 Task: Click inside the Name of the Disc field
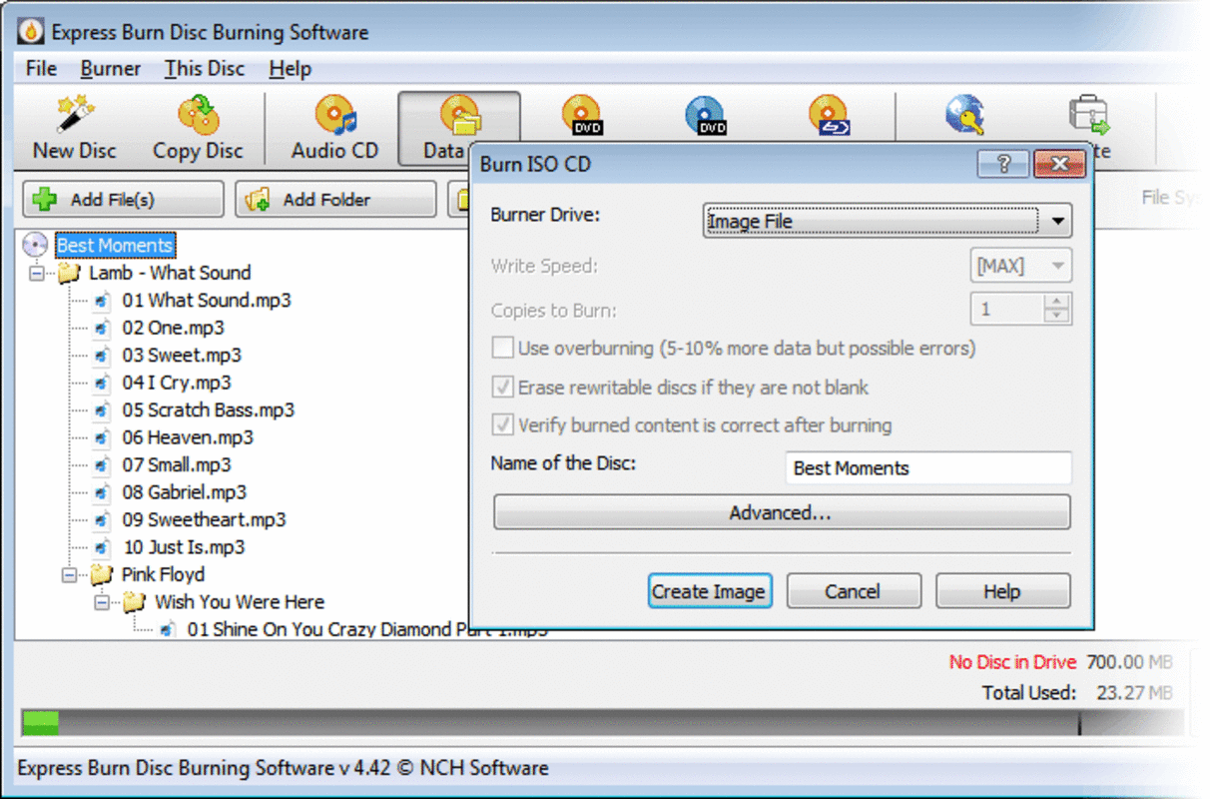point(926,467)
